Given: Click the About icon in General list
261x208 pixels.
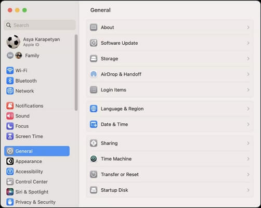Looking at the screenshot, I should (x=94, y=28).
